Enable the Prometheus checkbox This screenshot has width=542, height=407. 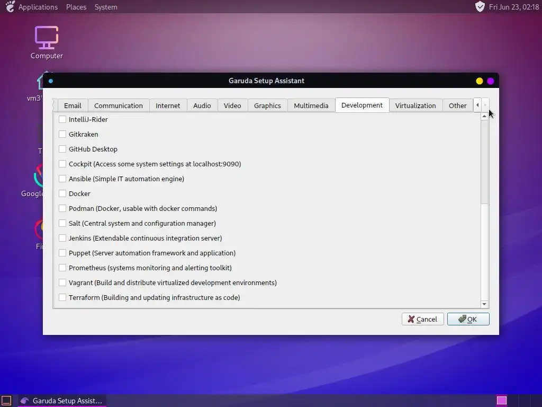pyautogui.click(x=62, y=268)
